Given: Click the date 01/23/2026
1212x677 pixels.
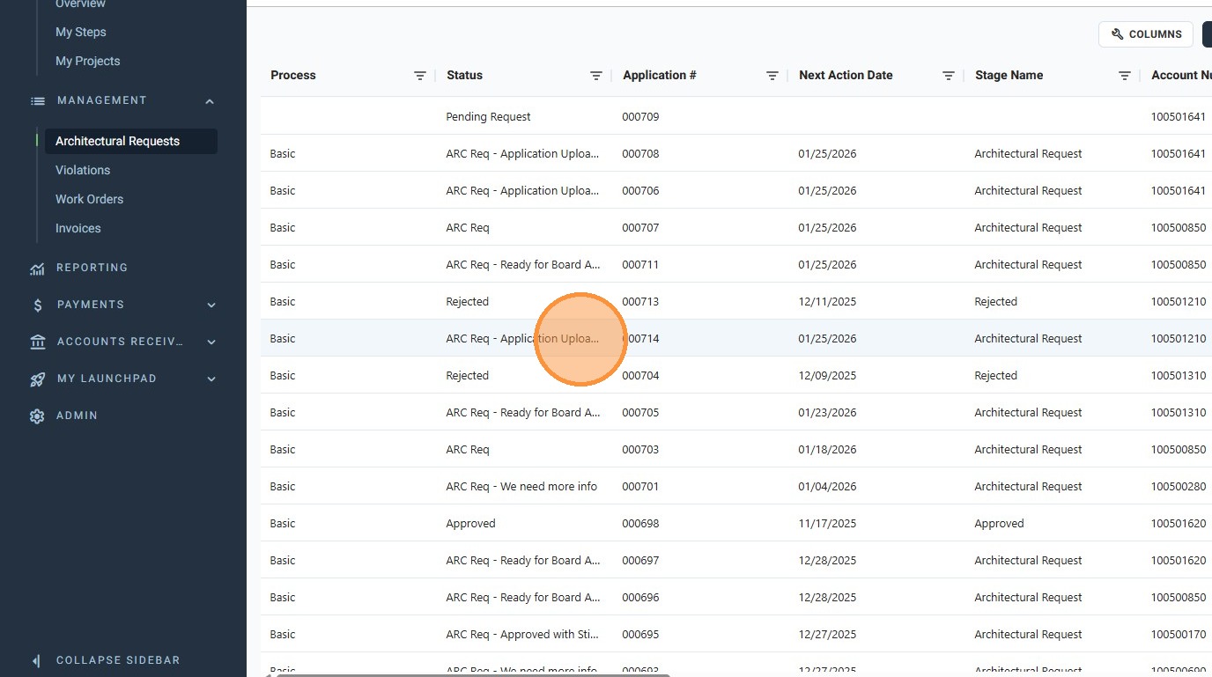Looking at the screenshot, I should 827,413.
